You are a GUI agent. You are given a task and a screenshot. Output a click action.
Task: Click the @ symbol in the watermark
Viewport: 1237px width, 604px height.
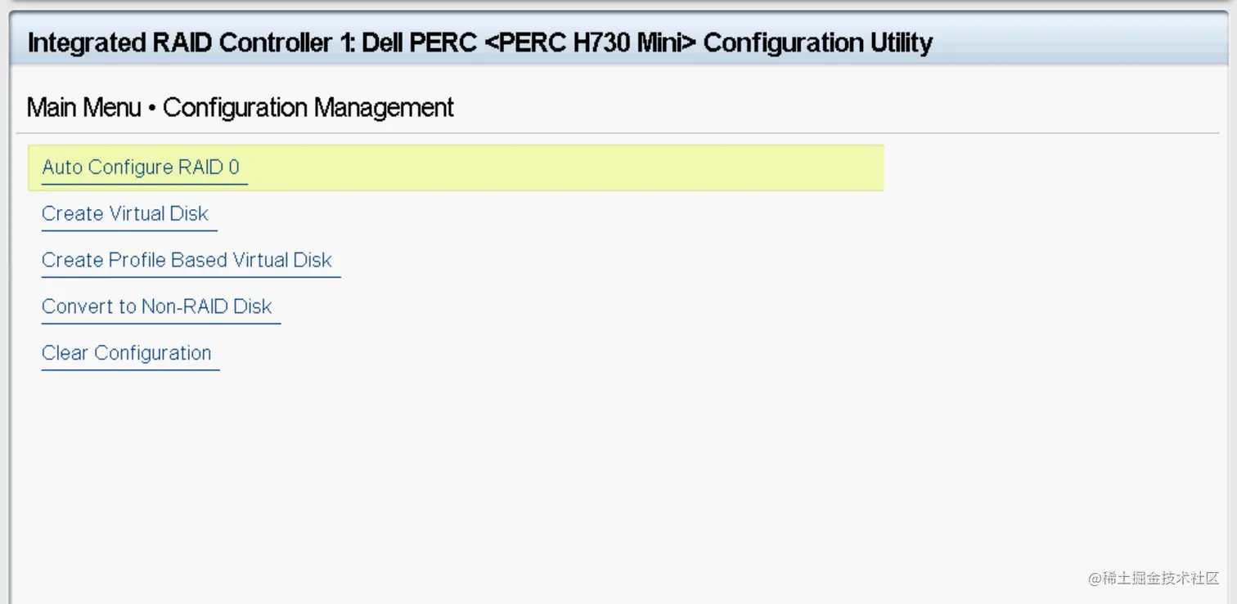(x=1095, y=579)
